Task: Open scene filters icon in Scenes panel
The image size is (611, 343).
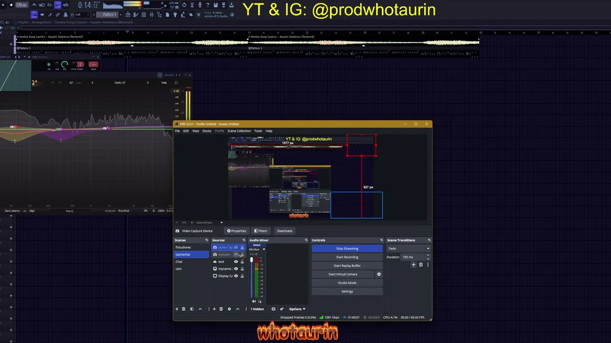Action: click(192, 309)
